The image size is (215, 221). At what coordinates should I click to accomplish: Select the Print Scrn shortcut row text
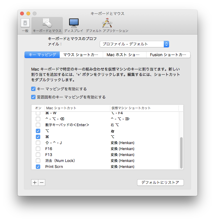[x=54, y=167]
